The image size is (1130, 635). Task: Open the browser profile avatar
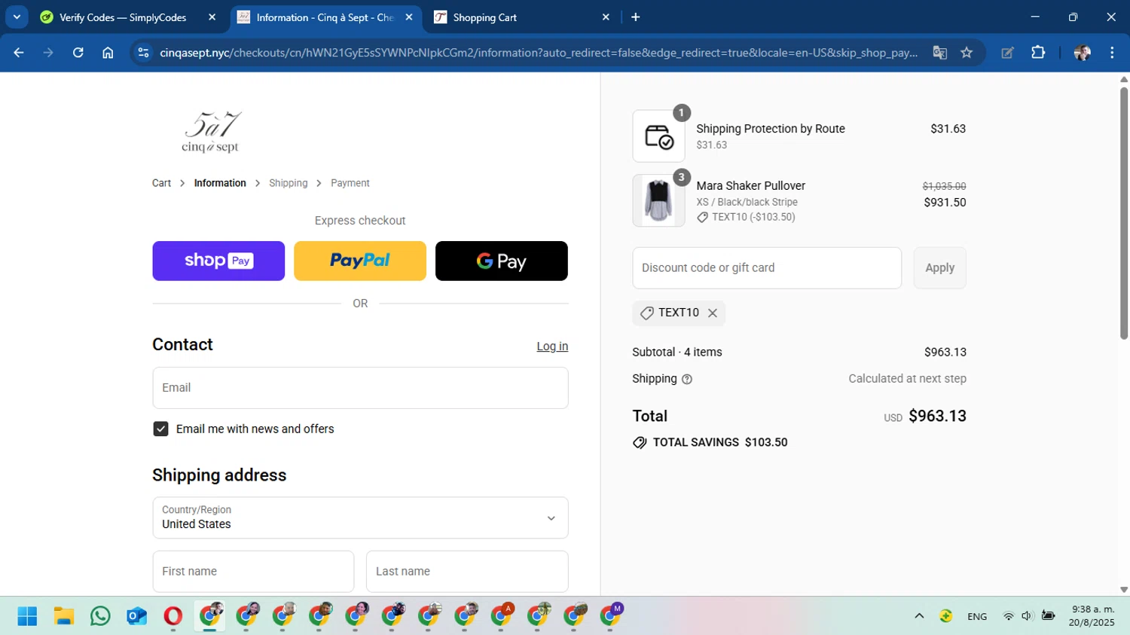[1083, 53]
